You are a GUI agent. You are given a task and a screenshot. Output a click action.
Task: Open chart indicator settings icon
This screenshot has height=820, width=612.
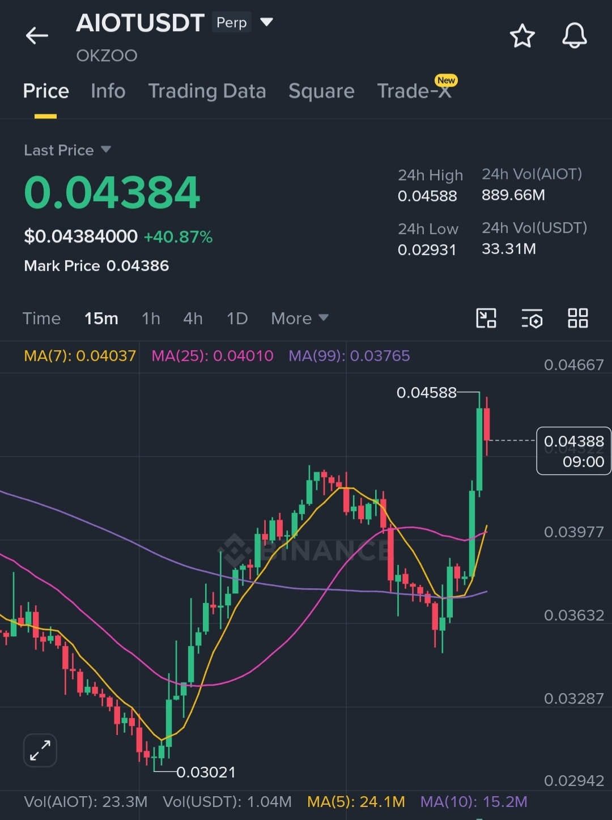532,318
